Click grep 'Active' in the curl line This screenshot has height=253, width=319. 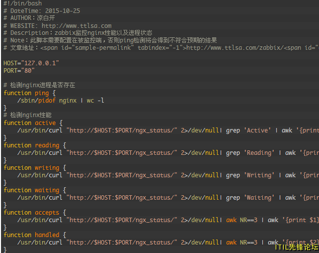(248, 130)
